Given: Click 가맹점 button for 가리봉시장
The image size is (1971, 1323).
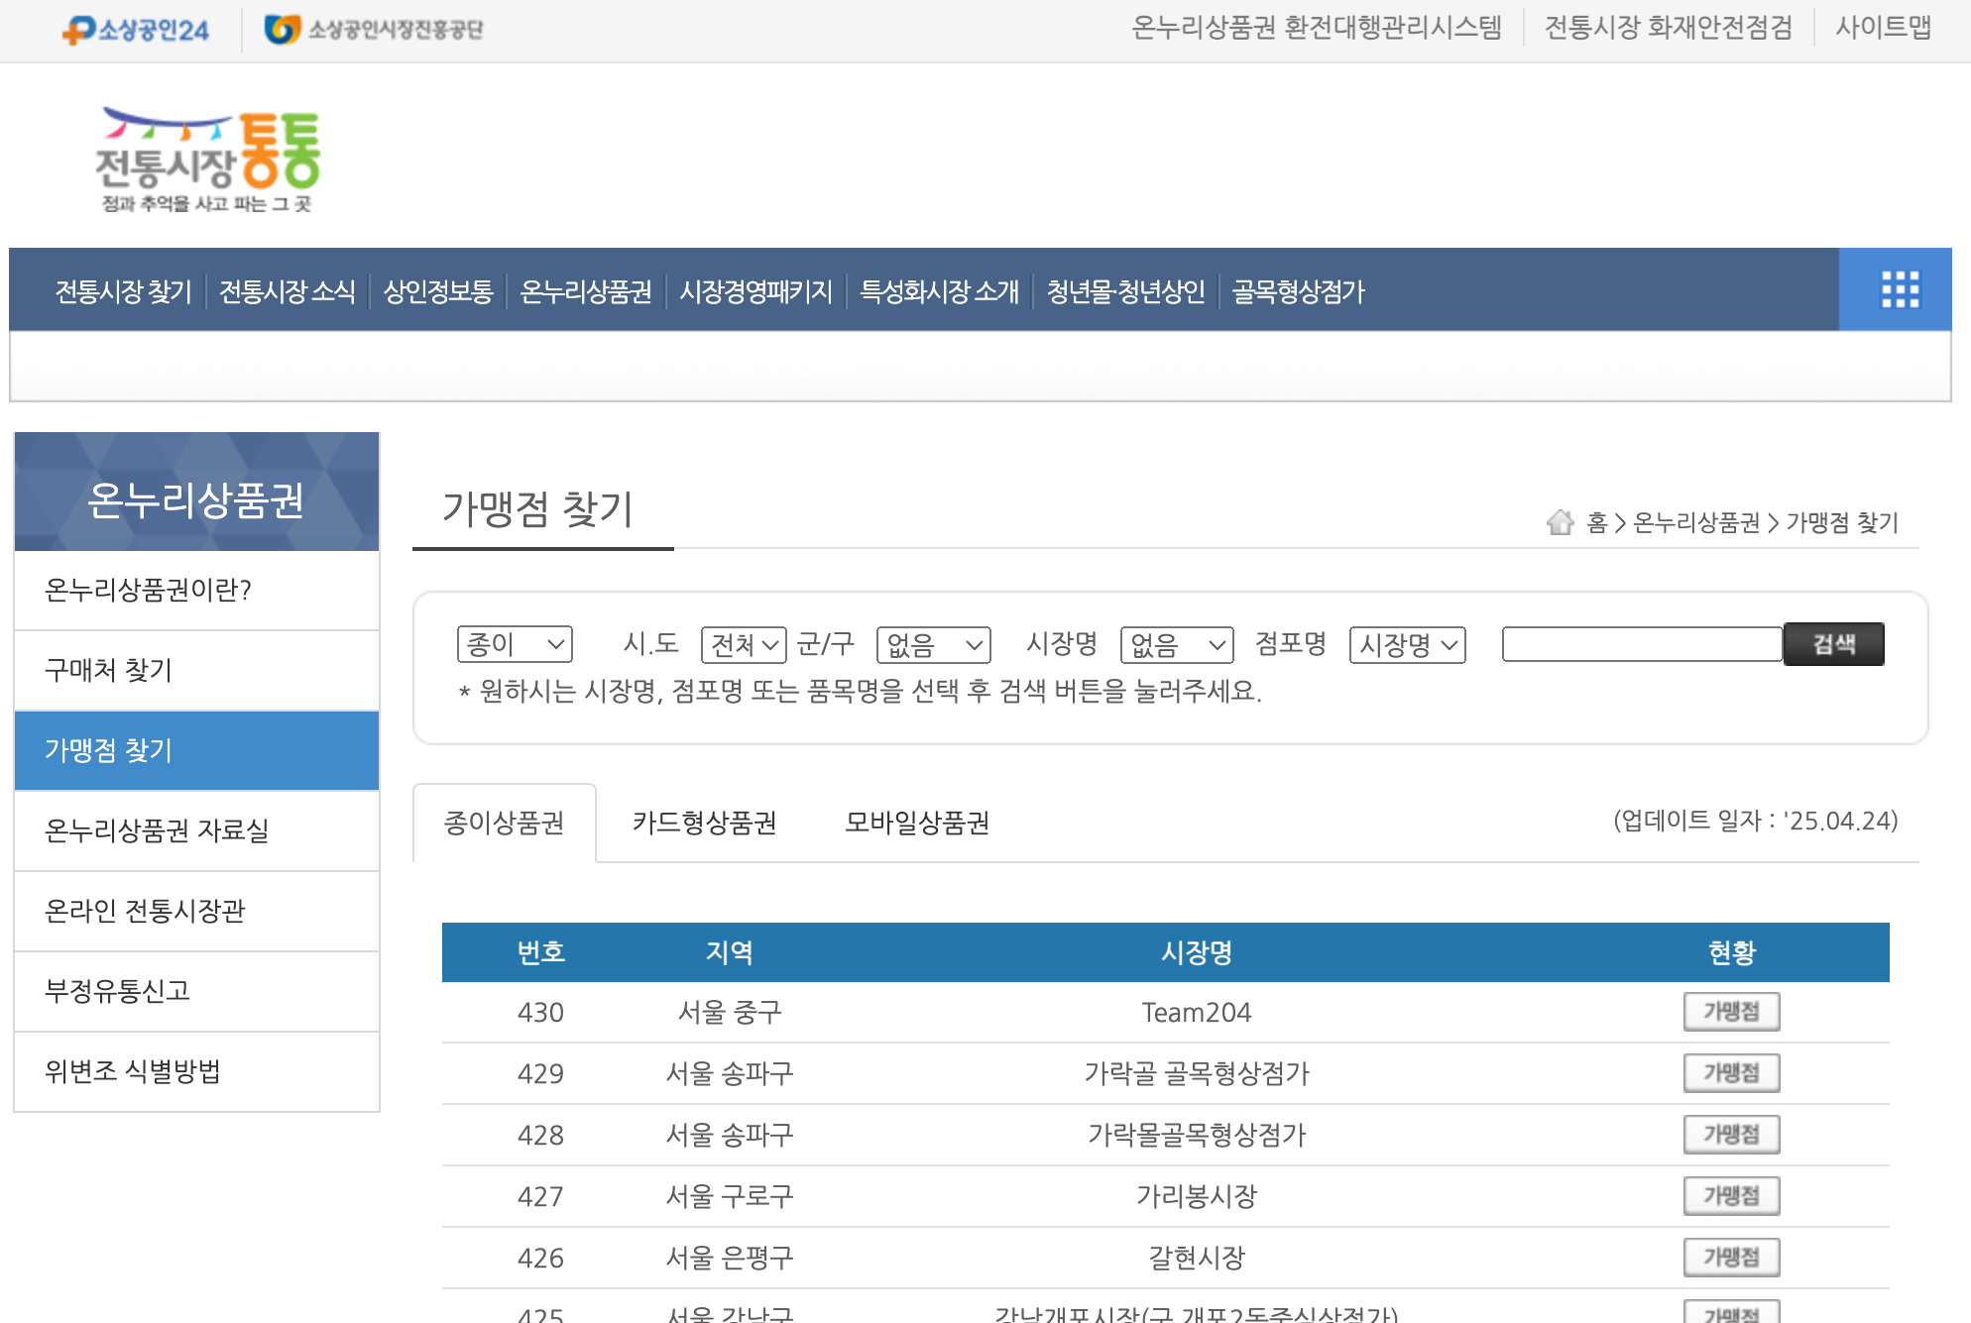Looking at the screenshot, I should tap(1731, 1196).
